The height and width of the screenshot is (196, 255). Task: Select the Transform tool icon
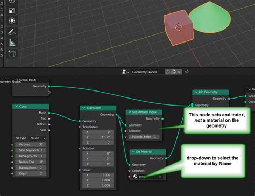click(x=12, y=20)
